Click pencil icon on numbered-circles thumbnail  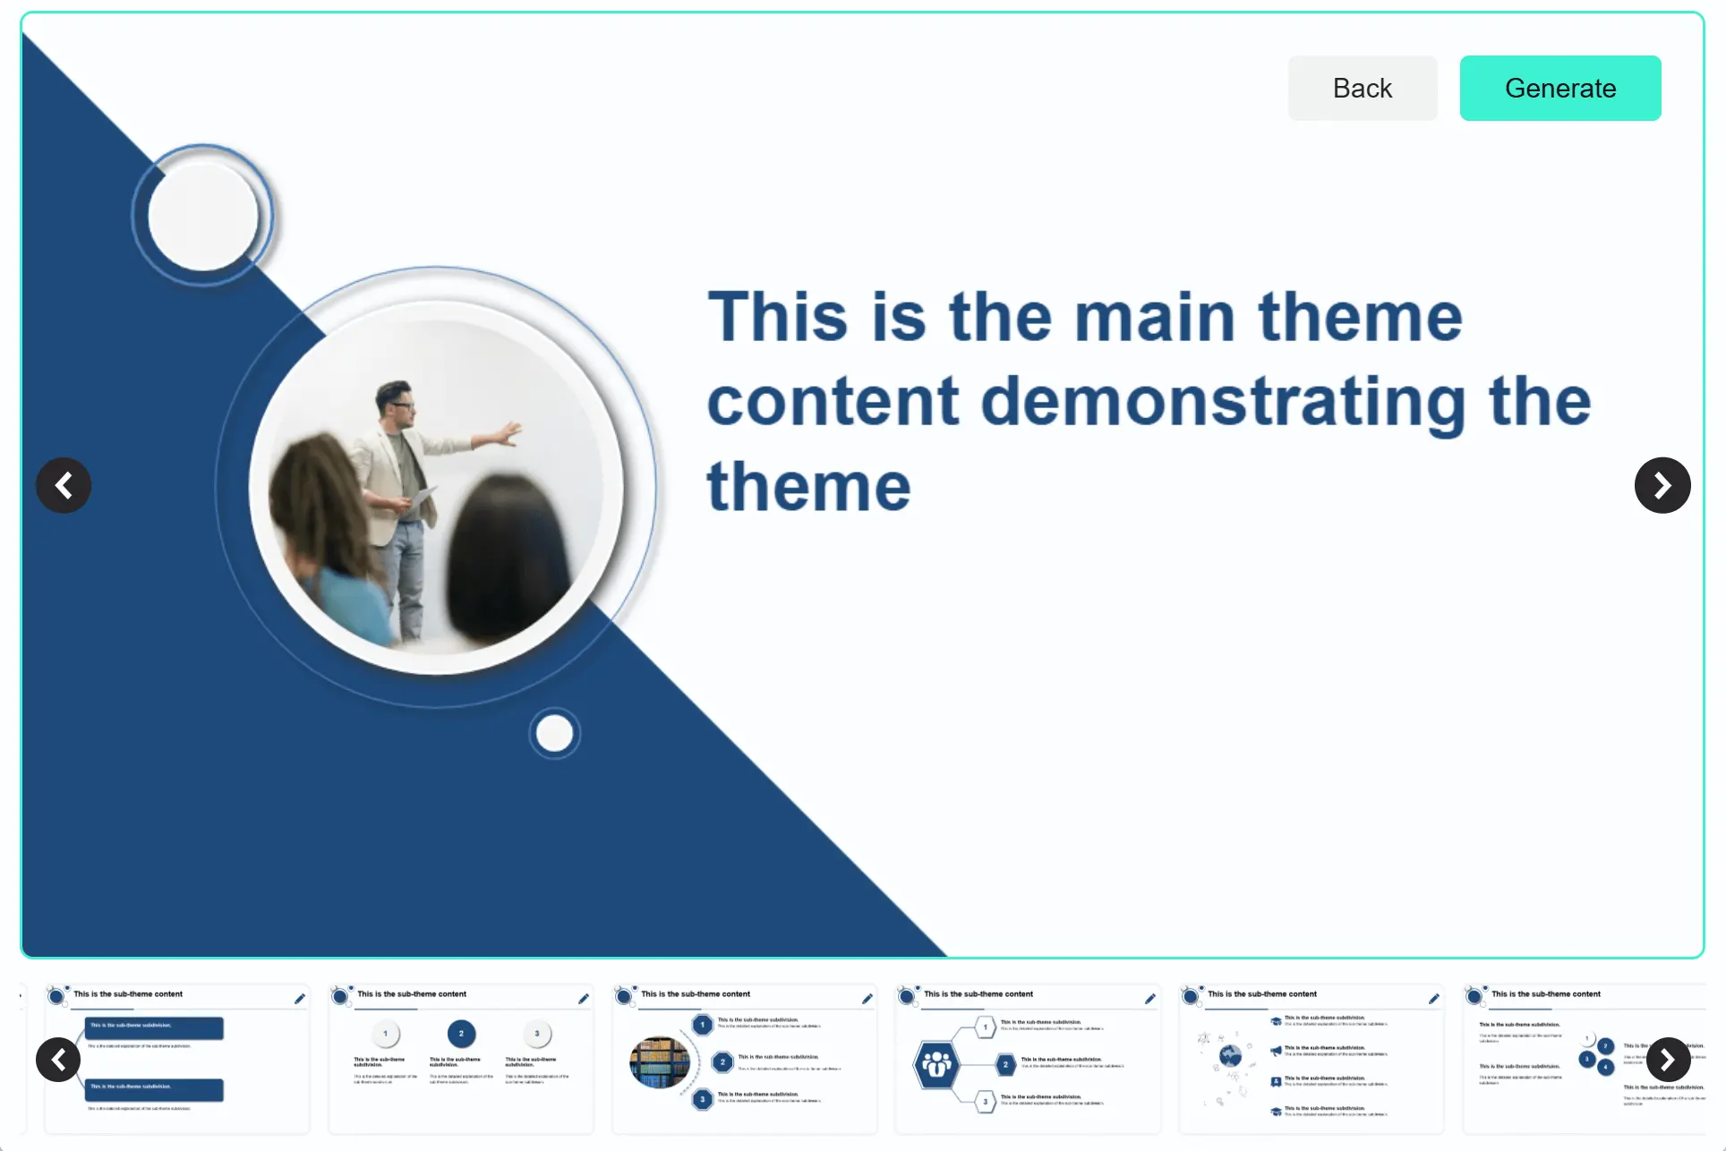point(584,999)
